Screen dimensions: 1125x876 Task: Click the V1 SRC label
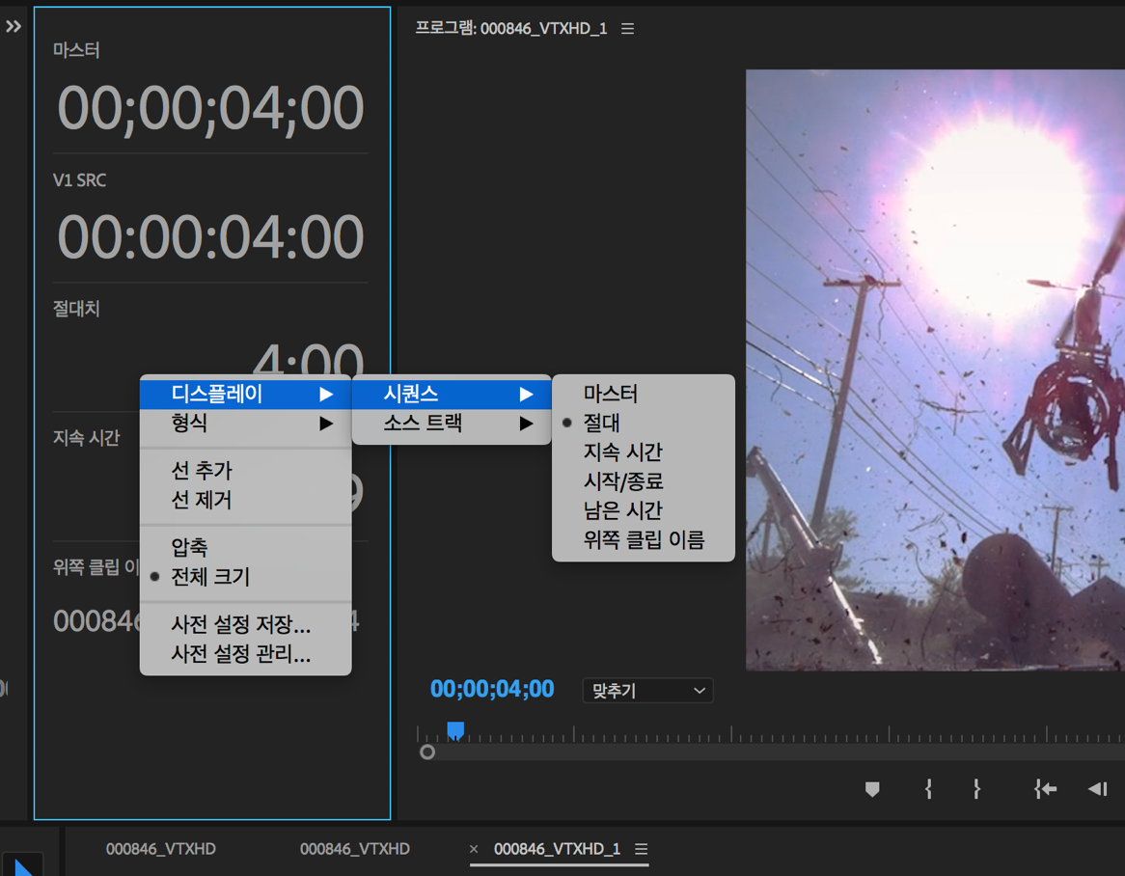(80, 180)
